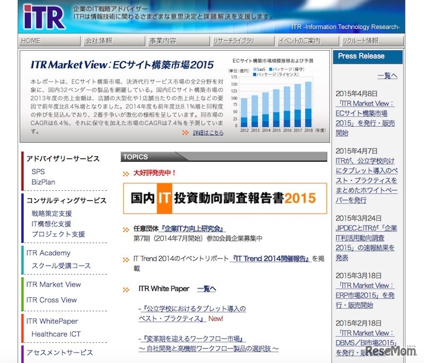Open the HOME menu item

point(49,41)
